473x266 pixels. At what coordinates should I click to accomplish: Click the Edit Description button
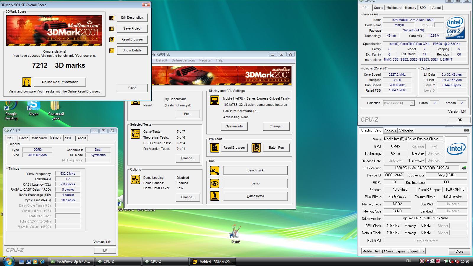(x=132, y=18)
